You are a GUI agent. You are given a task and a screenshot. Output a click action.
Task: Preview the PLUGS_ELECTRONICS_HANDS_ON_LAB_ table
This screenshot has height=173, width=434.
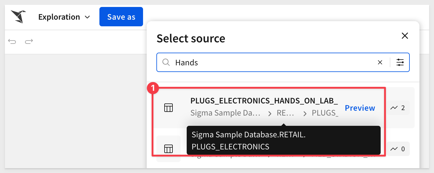point(360,108)
